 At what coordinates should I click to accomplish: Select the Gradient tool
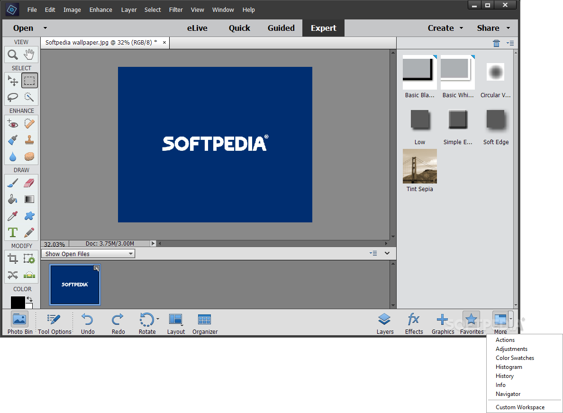[x=29, y=199]
